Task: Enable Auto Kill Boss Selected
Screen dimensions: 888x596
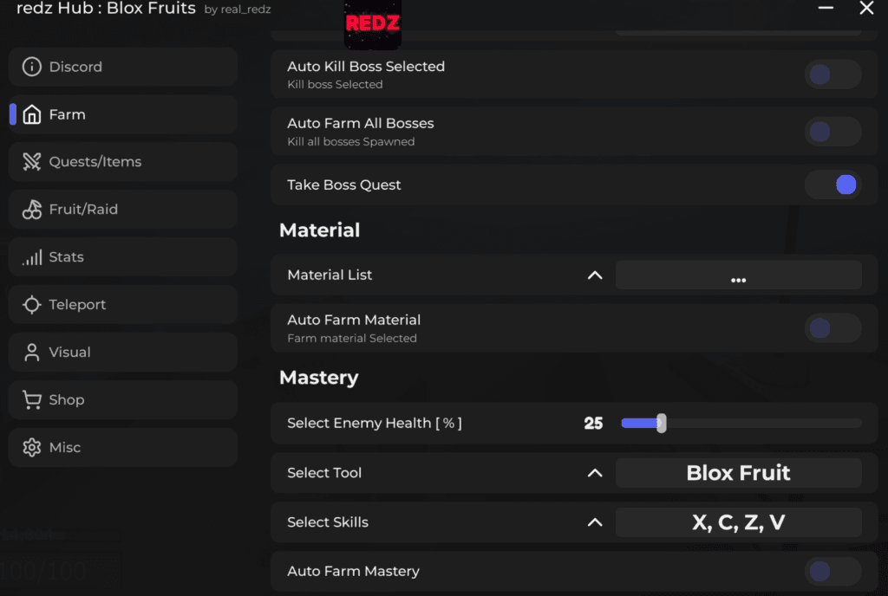Action: 832,74
